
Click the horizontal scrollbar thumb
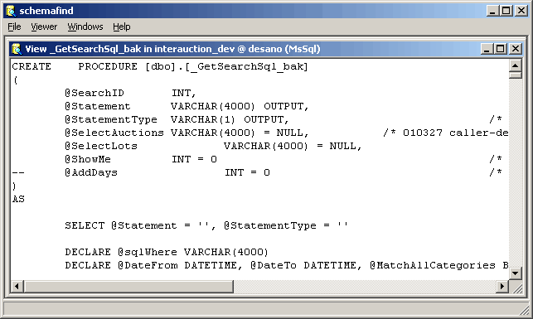128,287
